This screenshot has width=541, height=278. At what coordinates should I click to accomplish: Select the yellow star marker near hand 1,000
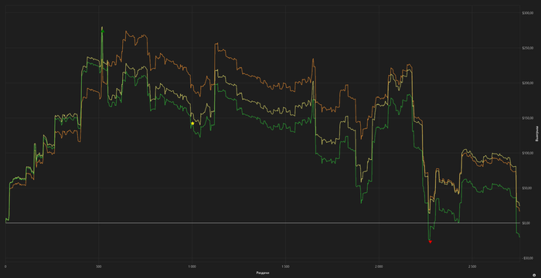pos(192,123)
